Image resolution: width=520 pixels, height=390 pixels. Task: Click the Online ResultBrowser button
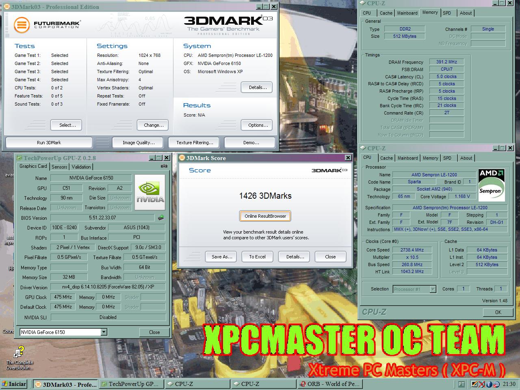coord(265,216)
